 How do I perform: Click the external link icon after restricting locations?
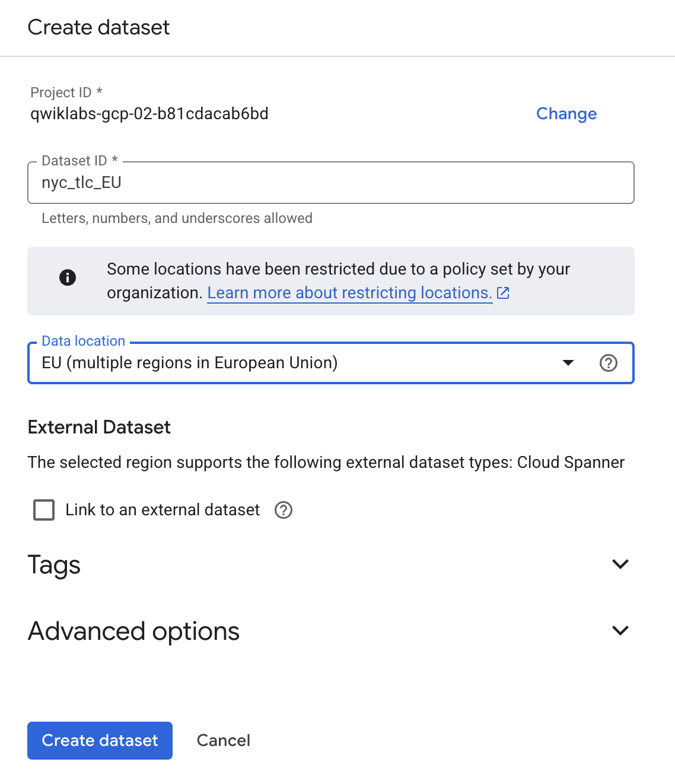503,292
